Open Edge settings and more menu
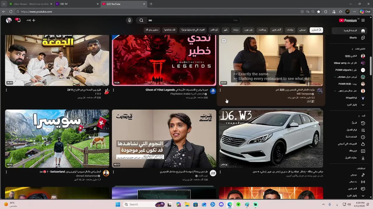The image size is (373, 209). [x=355, y=12]
